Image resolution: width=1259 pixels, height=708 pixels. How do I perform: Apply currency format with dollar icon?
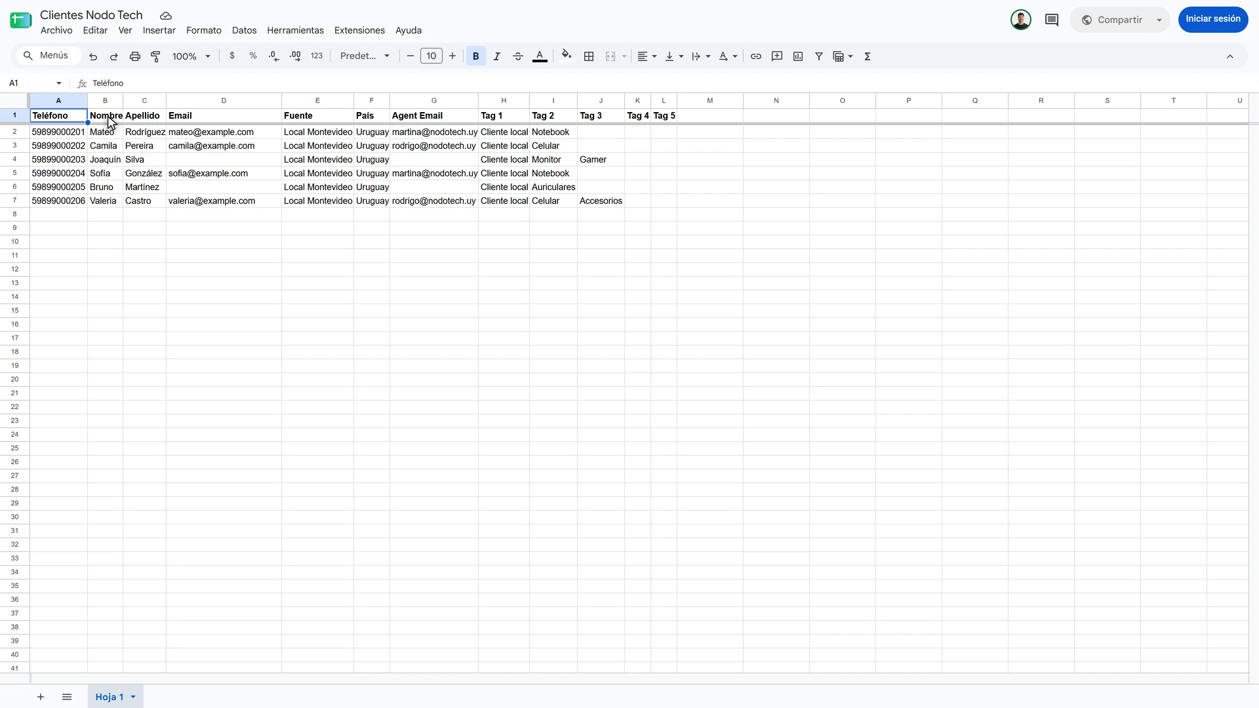pos(232,56)
